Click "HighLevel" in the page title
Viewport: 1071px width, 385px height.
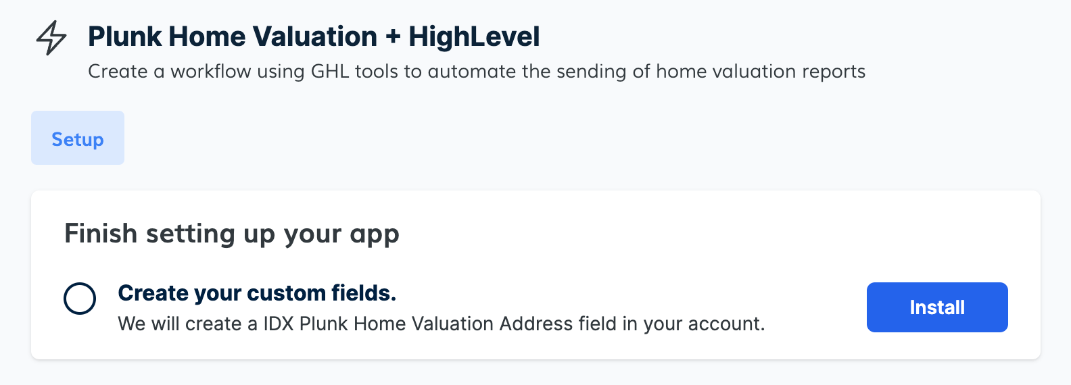point(474,37)
